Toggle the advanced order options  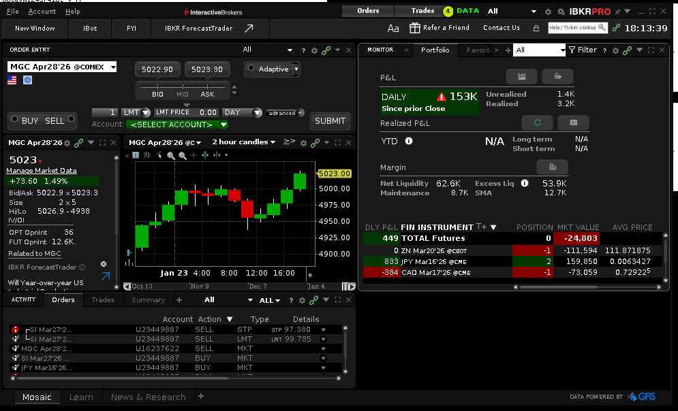coord(286,113)
